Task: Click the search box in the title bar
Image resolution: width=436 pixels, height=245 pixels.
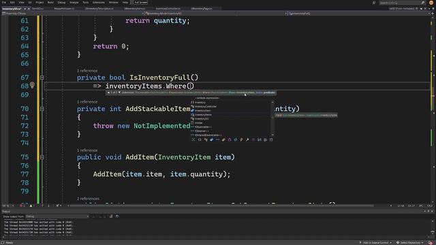Action: click(x=402, y=3)
